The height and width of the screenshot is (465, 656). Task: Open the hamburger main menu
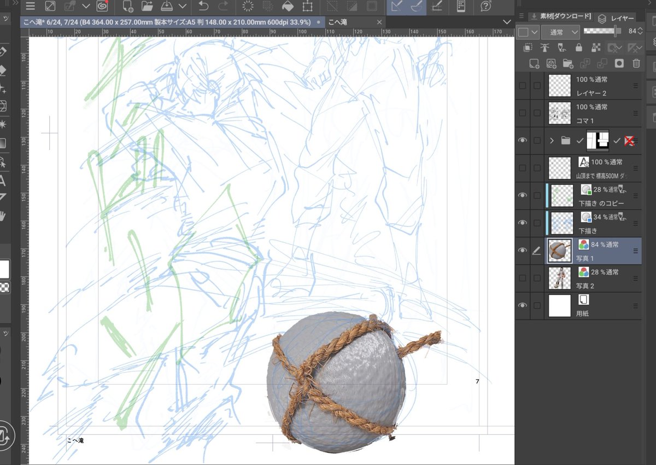[30, 7]
